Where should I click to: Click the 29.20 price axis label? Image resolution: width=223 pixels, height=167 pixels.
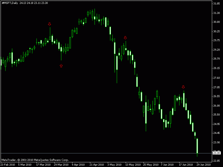point(217,50)
